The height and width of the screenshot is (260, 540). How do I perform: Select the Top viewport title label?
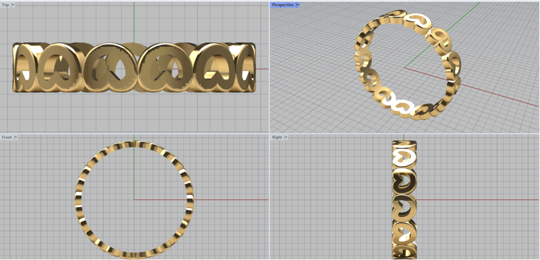(5, 5)
